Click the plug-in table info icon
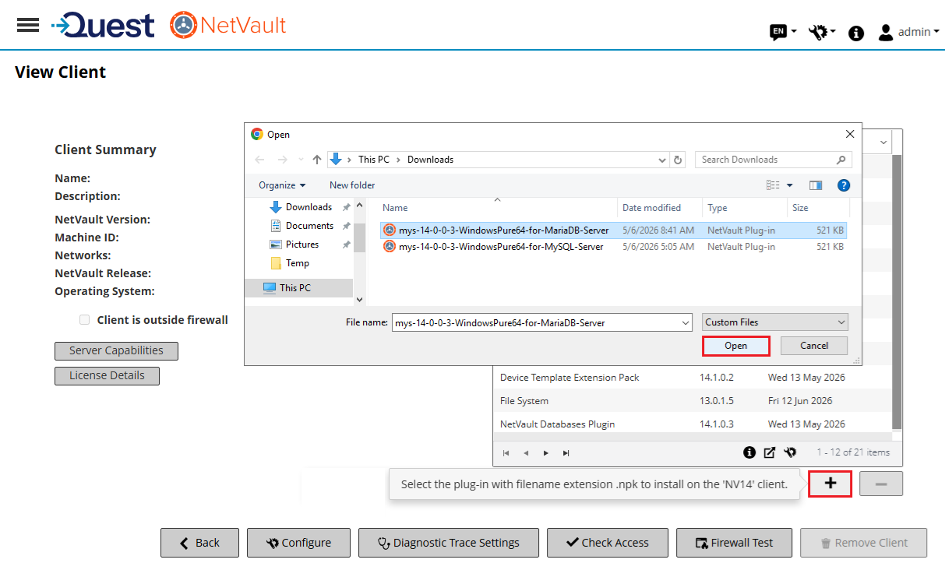The image size is (945, 577). pyautogui.click(x=749, y=452)
